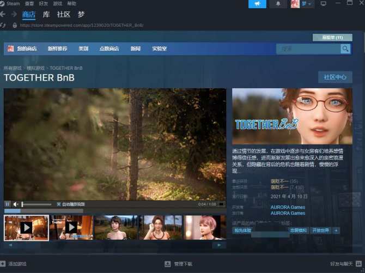Toggle the 自动播放视频 autoplay checkbox
This screenshot has width=365, height=273.
point(59,204)
